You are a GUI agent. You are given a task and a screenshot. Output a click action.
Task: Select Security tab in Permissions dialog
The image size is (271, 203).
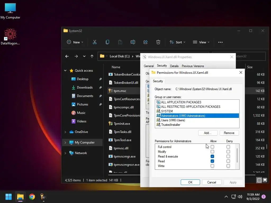(x=158, y=81)
